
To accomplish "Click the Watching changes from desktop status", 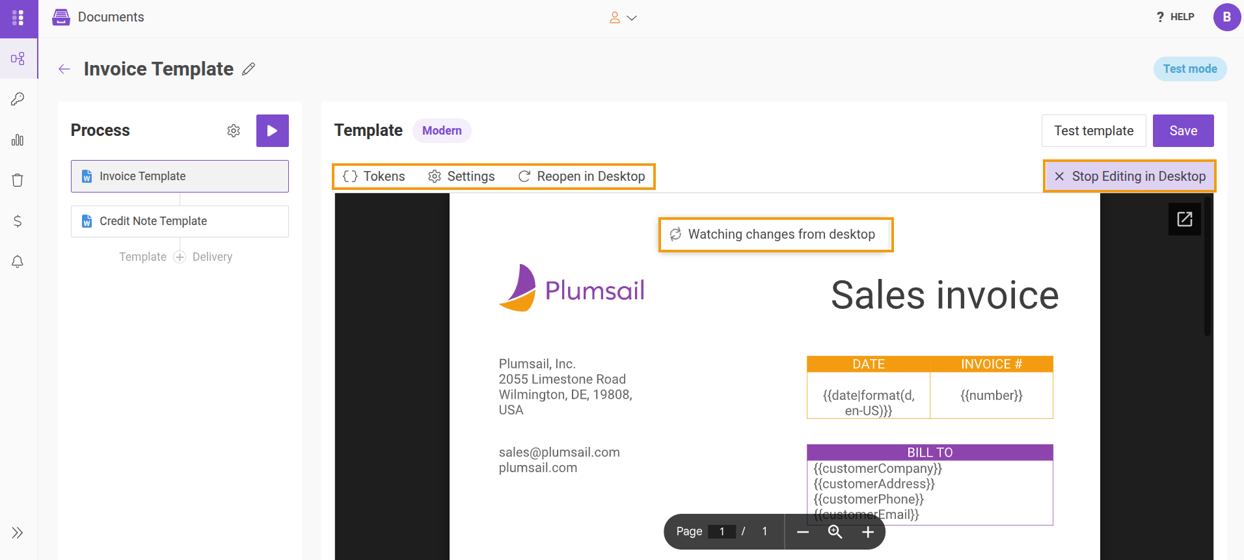I will [776, 234].
